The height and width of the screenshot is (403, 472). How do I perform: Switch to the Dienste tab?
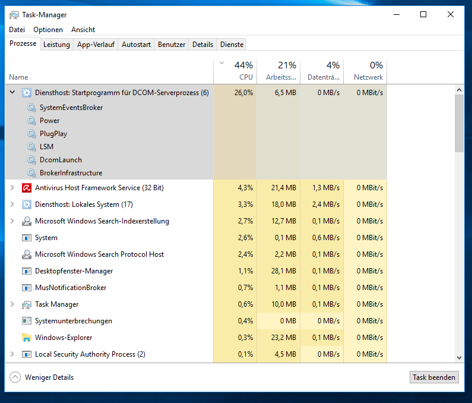click(x=232, y=45)
